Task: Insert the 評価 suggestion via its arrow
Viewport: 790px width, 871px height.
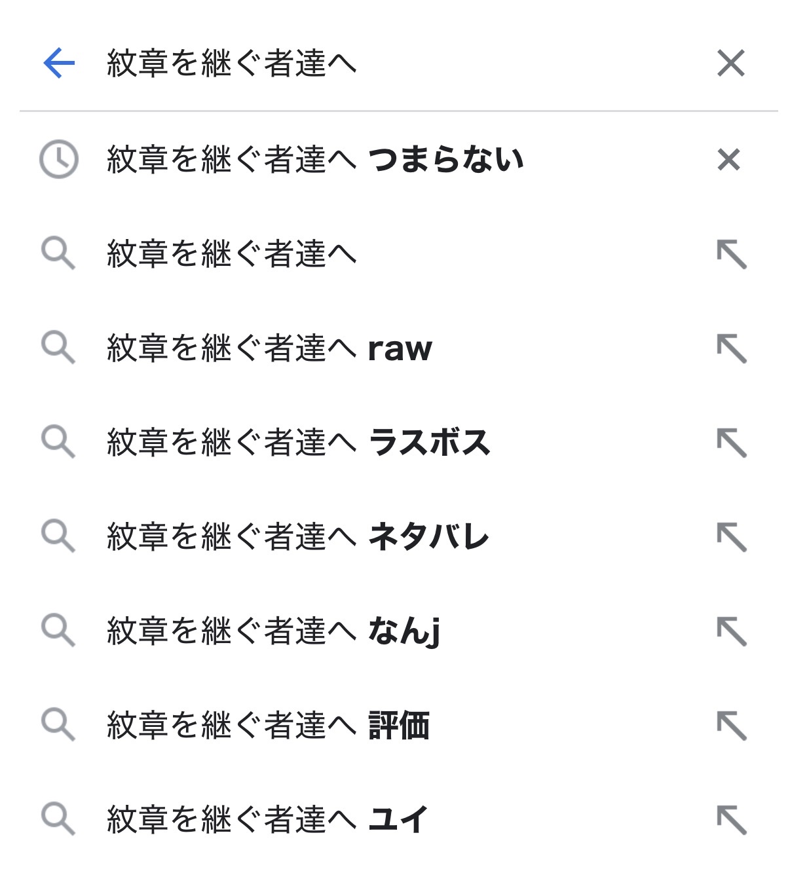Action: click(x=732, y=726)
